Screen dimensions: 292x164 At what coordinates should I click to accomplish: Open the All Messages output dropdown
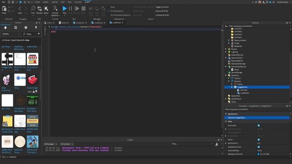click(51, 144)
